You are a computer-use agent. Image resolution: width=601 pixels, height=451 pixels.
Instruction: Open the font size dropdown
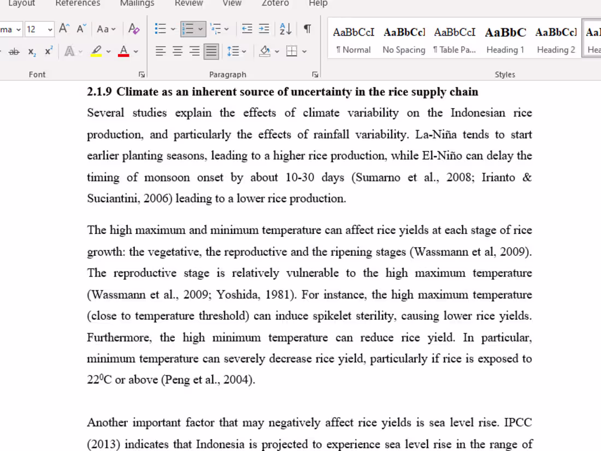(x=50, y=30)
